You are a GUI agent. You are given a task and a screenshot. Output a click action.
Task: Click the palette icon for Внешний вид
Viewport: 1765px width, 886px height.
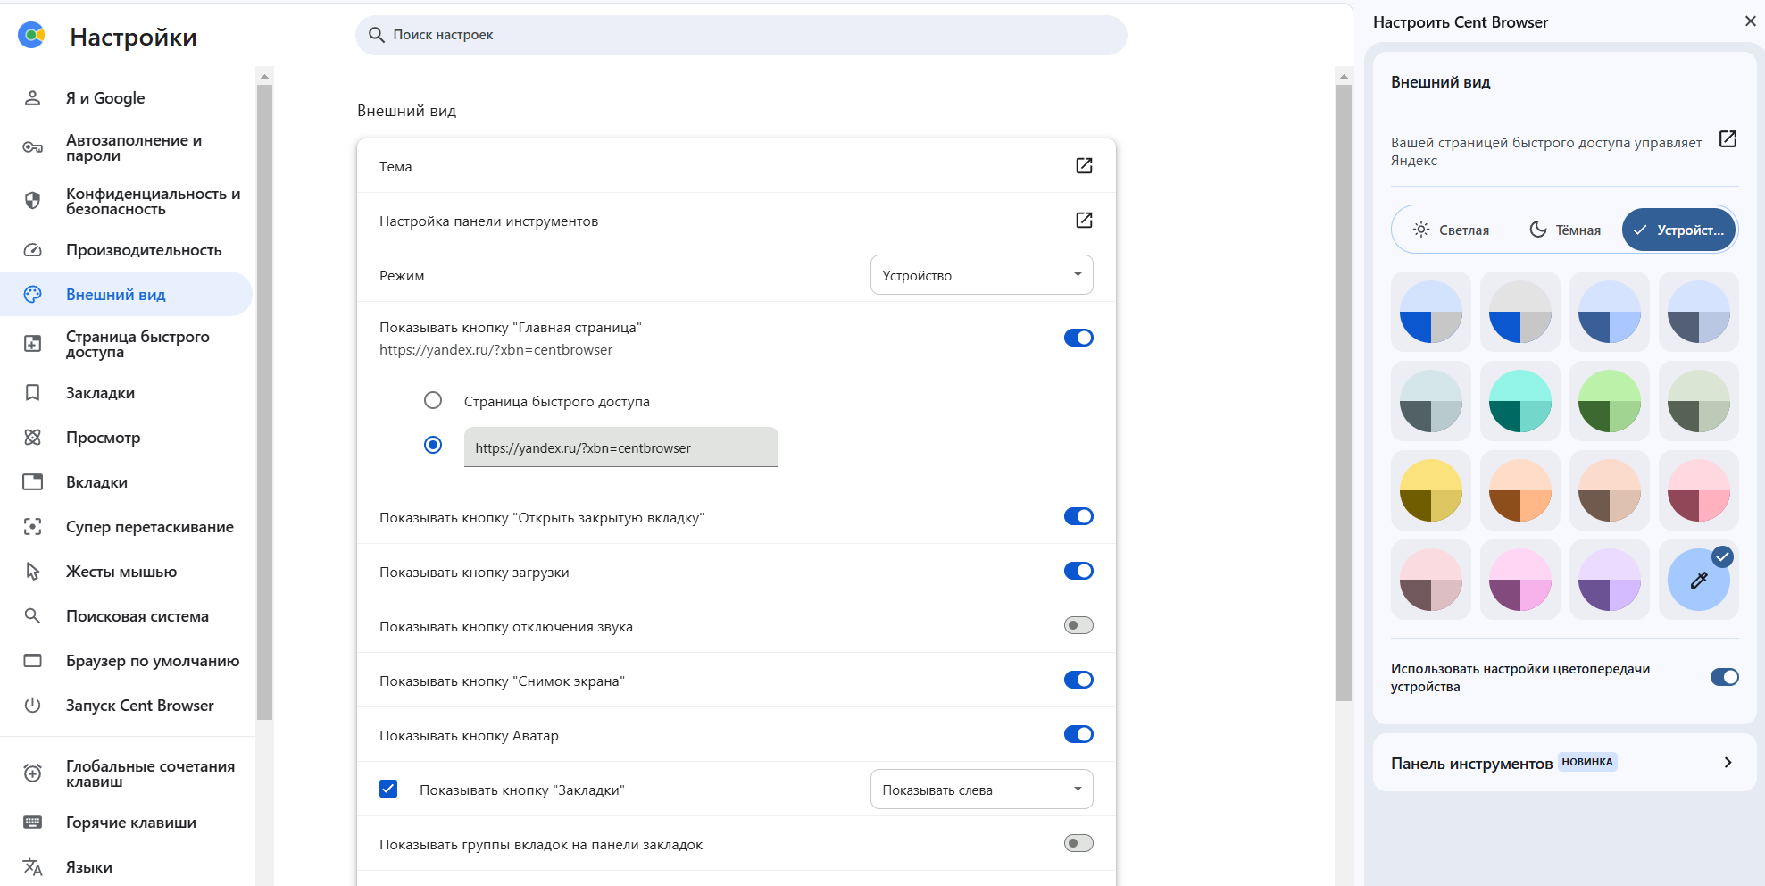tap(33, 295)
